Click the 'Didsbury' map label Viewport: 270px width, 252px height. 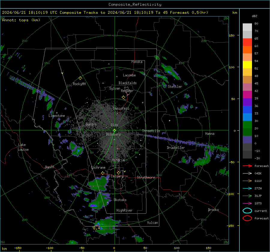(x=113, y=134)
